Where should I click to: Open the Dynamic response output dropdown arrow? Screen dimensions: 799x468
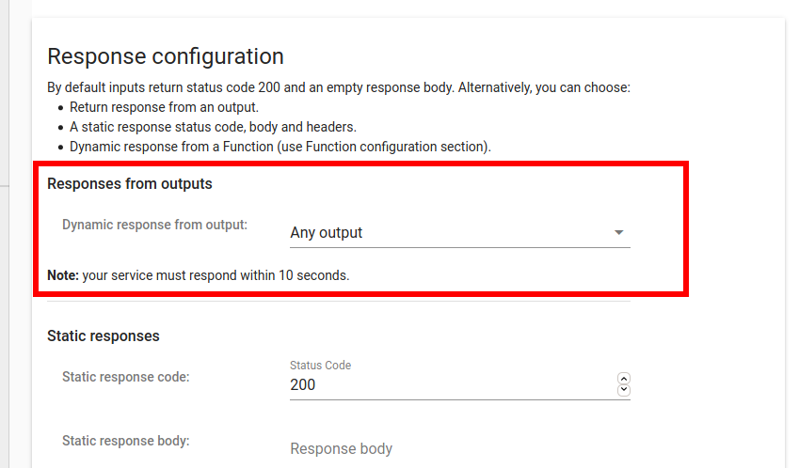(x=618, y=232)
